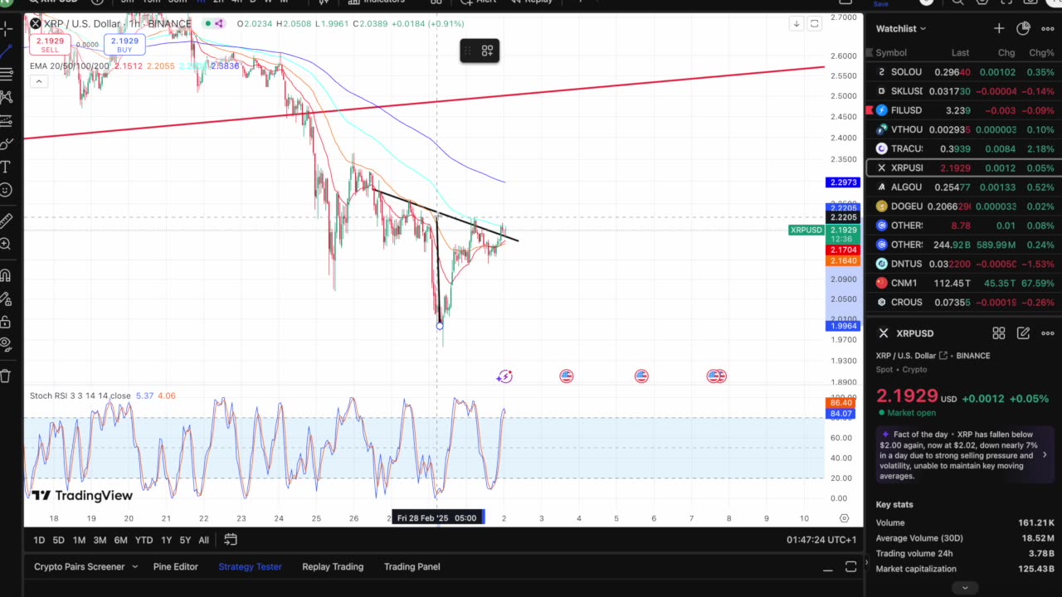Open watchlist more options menu
This screenshot has height=597, width=1062.
[1048, 28]
